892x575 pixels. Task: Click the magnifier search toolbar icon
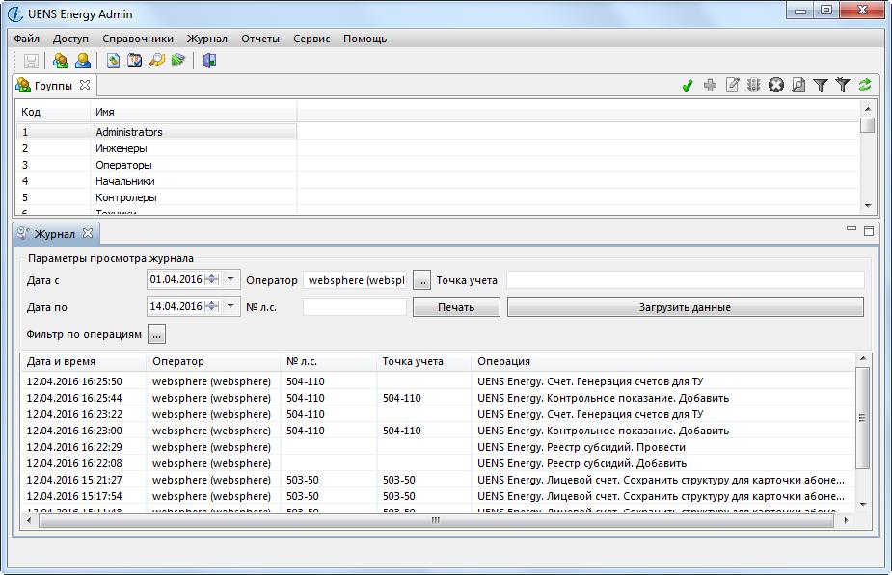157,61
